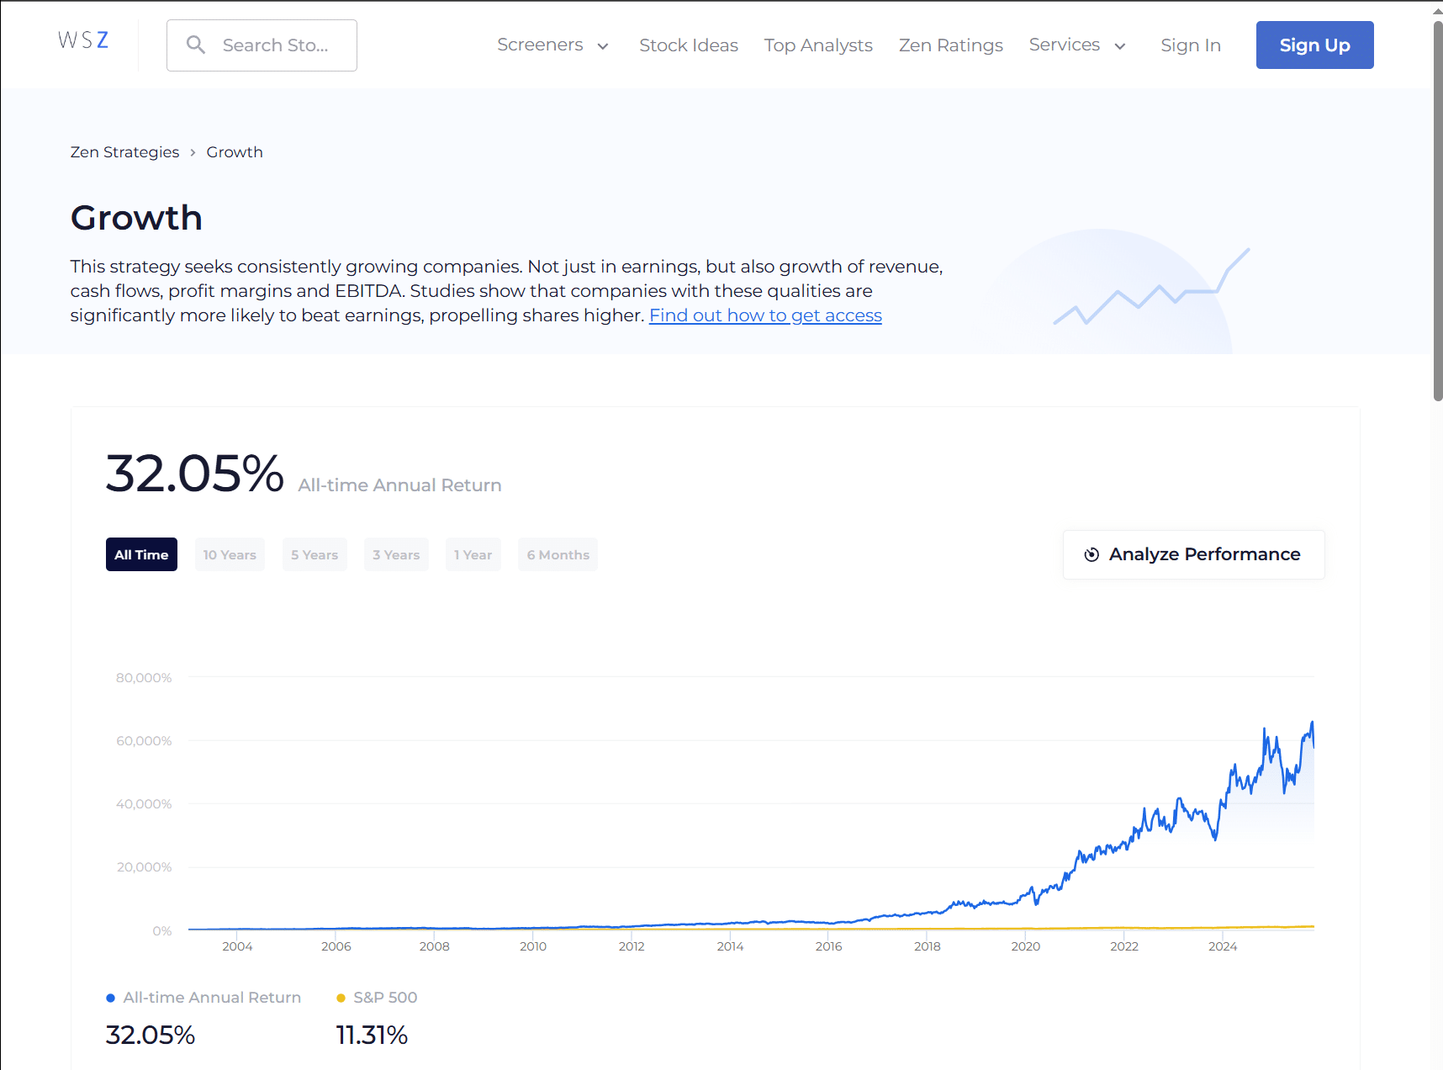
Task: Click the magnifying glass search icon
Action: pos(196,45)
